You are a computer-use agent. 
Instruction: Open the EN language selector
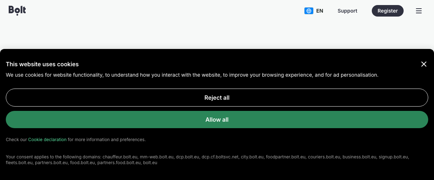(319, 11)
